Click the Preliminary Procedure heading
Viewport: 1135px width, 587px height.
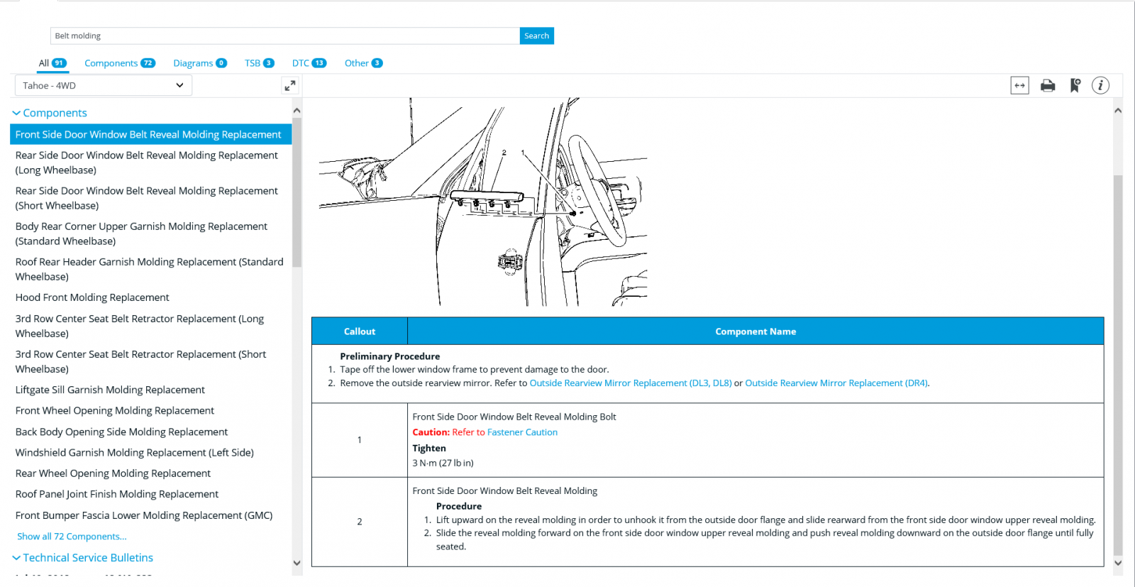[x=389, y=356]
